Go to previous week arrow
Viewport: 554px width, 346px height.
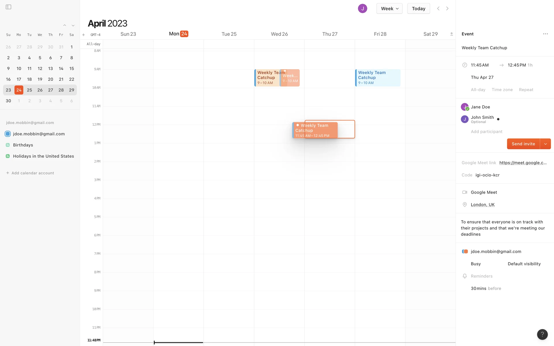pyautogui.click(x=438, y=9)
